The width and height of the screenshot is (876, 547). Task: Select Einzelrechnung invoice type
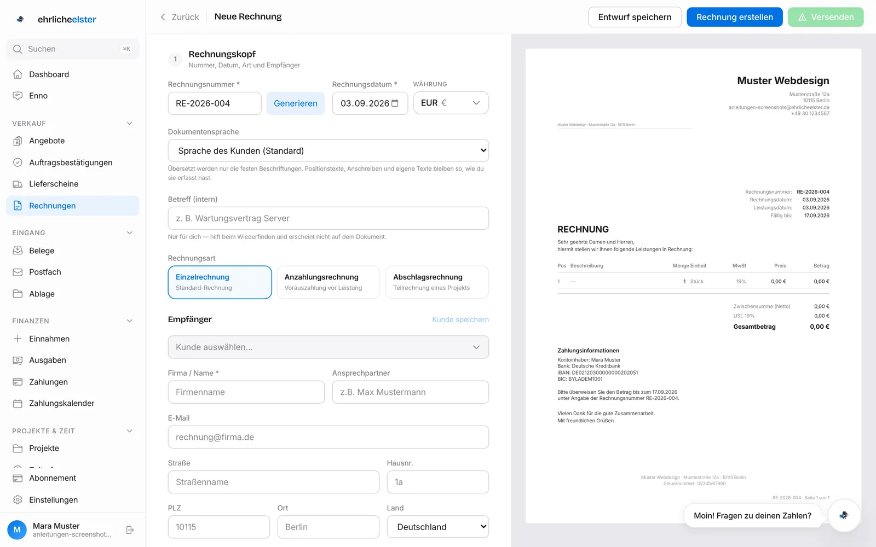pyautogui.click(x=220, y=282)
